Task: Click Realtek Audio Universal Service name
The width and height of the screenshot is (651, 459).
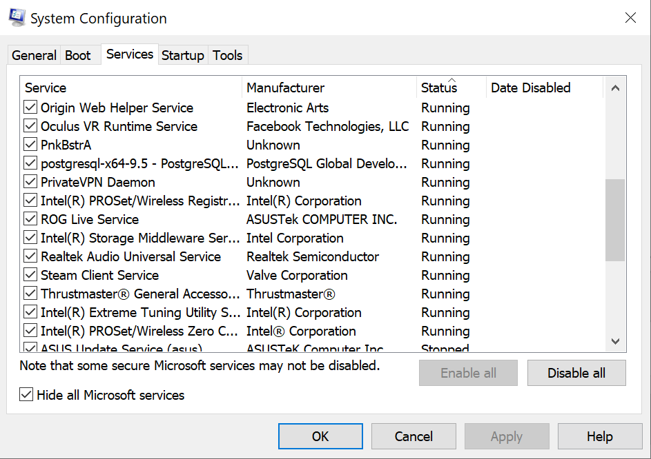Action: pos(130,256)
